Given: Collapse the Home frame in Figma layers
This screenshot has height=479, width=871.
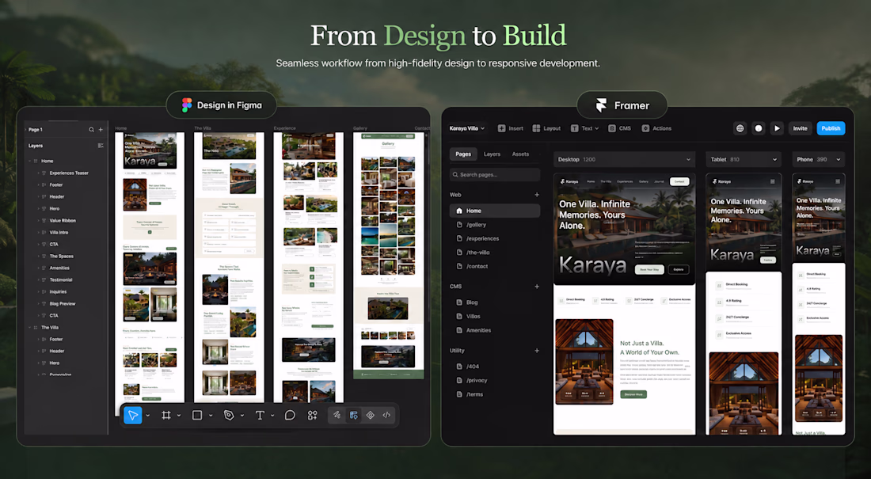Looking at the screenshot, I should (x=29, y=162).
